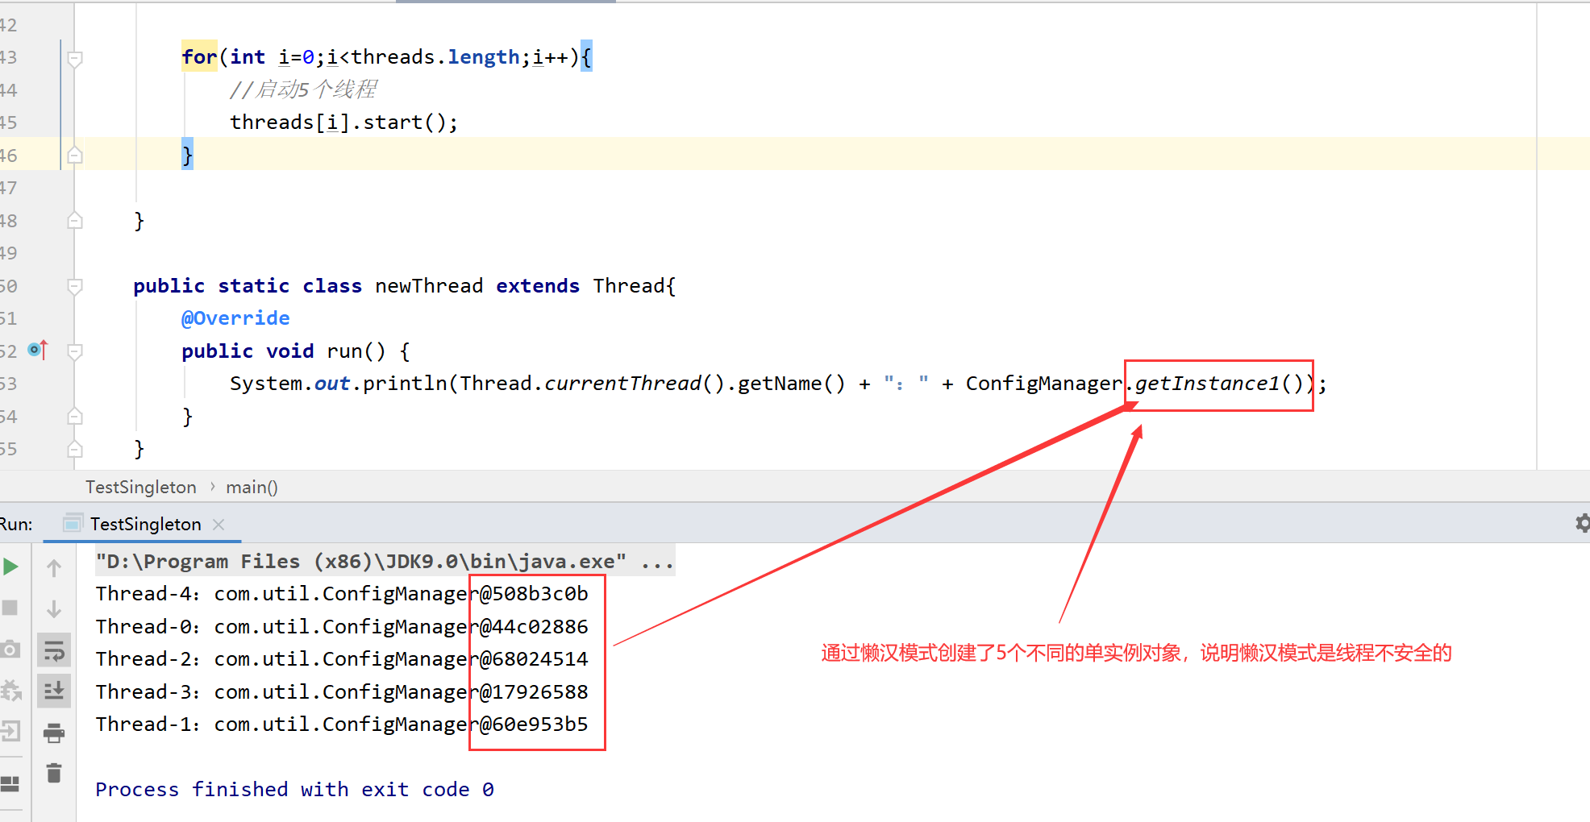The width and height of the screenshot is (1590, 822).
Task: Click the java.exe command line in console
Action: (x=385, y=561)
